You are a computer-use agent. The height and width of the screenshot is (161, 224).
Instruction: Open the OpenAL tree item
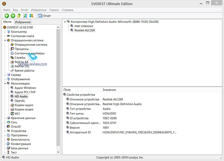coord(20,101)
